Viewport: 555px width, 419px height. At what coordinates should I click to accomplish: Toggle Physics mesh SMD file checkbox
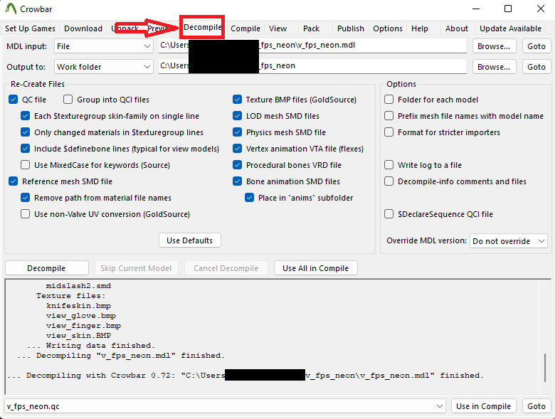click(x=237, y=132)
